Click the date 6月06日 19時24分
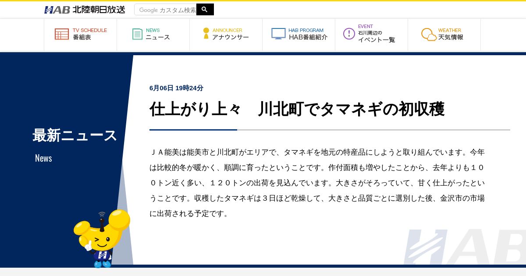 [176, 88]
